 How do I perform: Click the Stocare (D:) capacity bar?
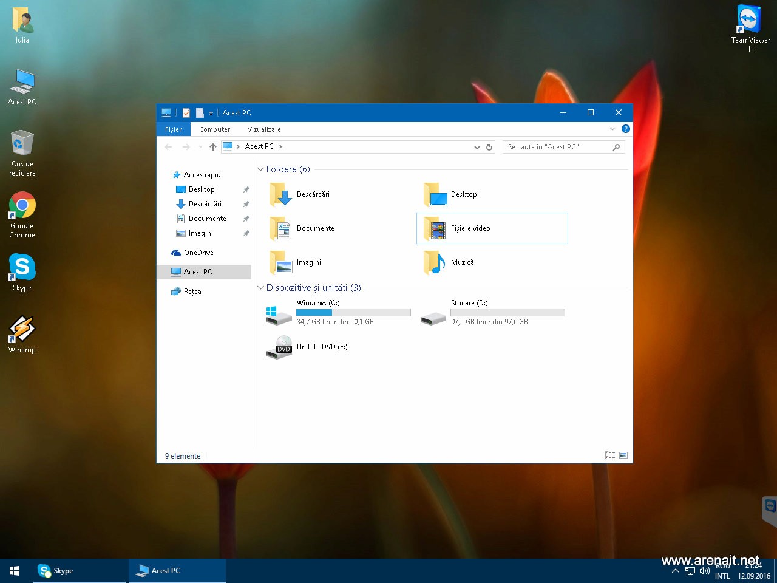pos(507,312)
